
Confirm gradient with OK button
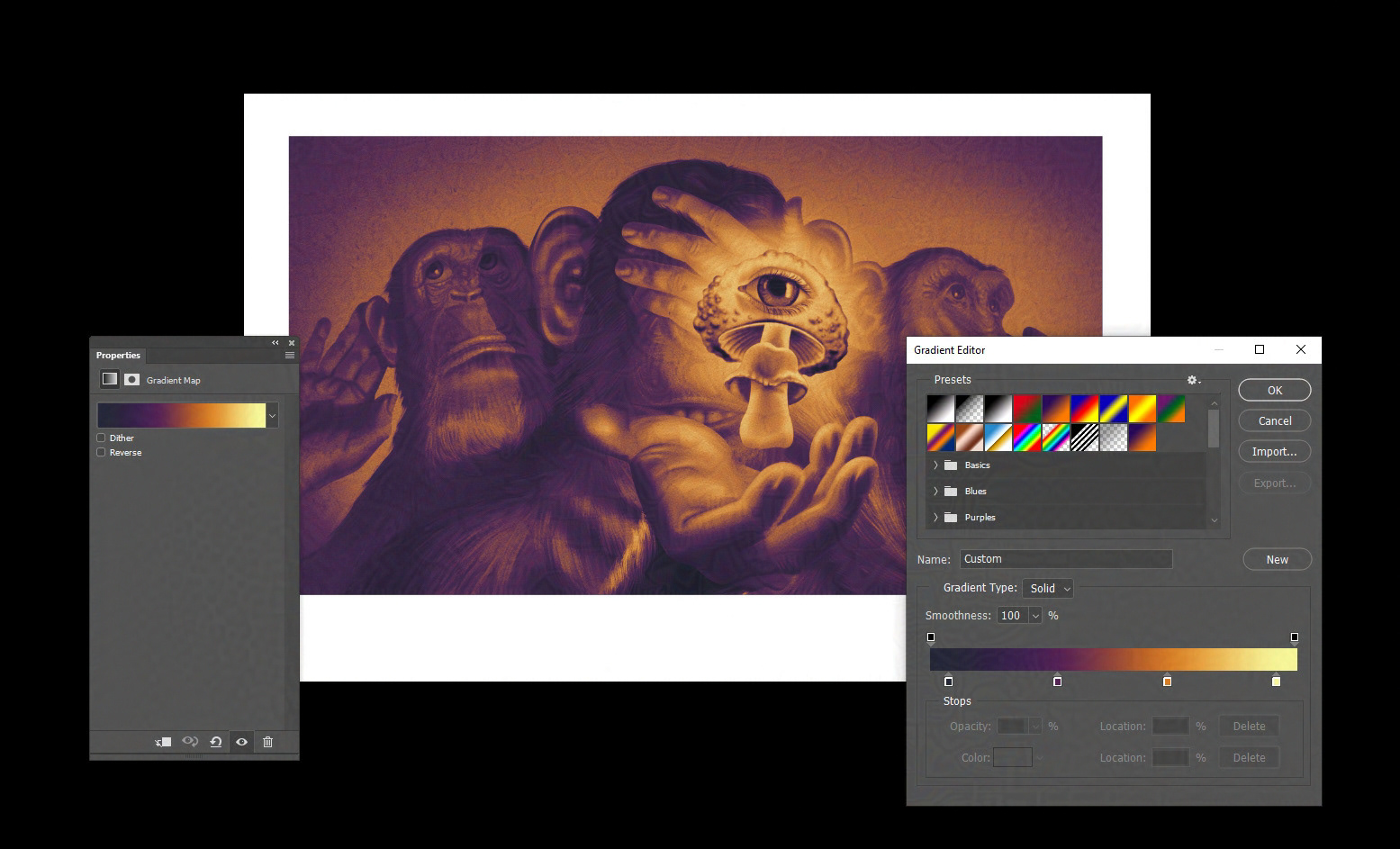[x=1275, y=390]
